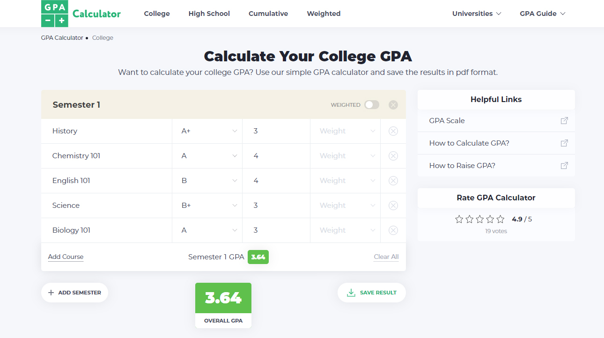Image resolution: width=604 pixels, height=338 pixels.
Task: Delete the Chemistry 101 course row
Action: [x=393, y=156]
